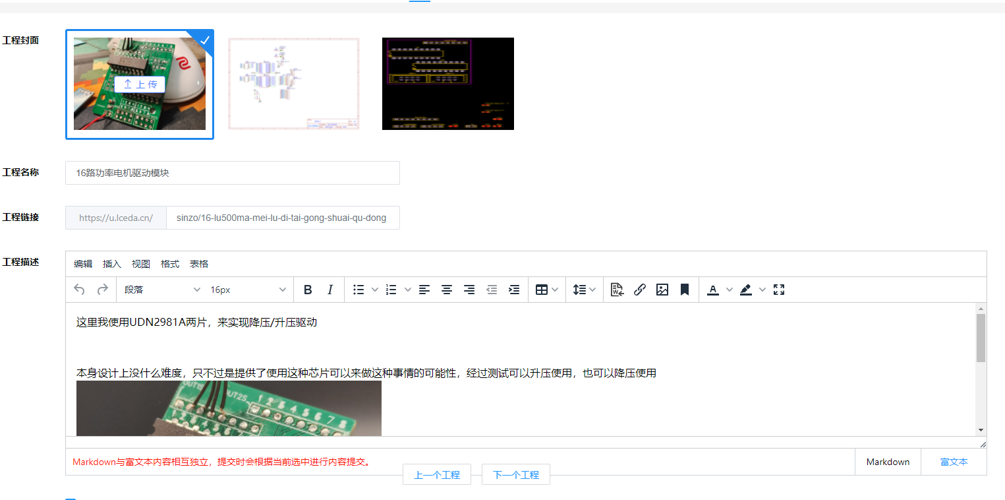Center align the paragraph text
This screenshot has width=1005, height=500.
[447, 290]
